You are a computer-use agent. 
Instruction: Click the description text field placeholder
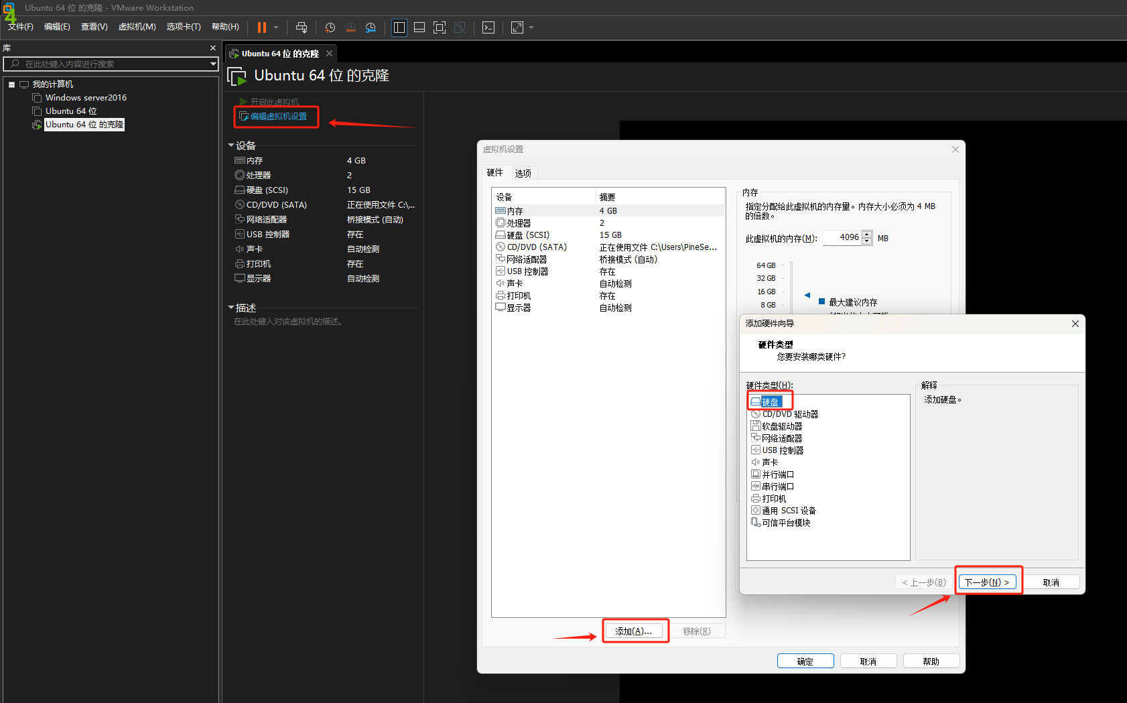(289, 322)
